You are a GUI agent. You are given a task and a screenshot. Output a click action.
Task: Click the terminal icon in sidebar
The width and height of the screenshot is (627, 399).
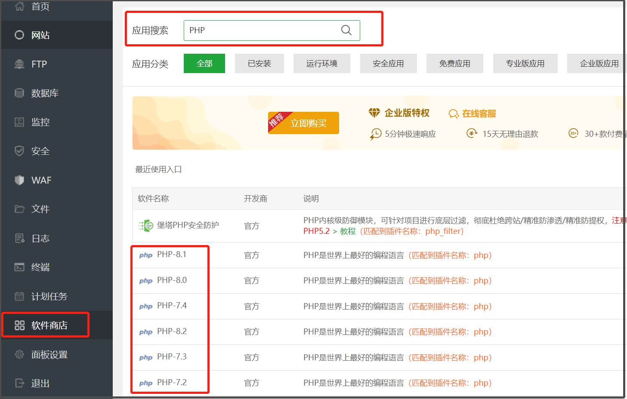coord(19,267)
